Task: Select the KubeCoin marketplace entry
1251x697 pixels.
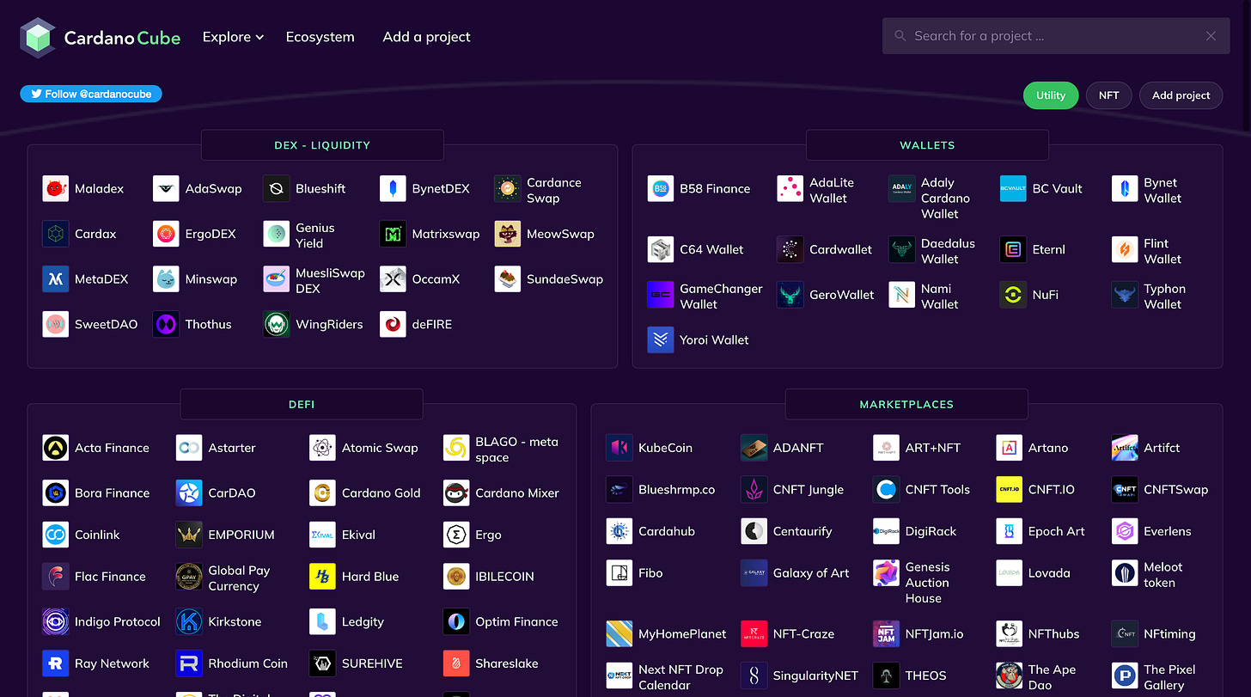Action: pyautogui.click(x=665, y=449)
